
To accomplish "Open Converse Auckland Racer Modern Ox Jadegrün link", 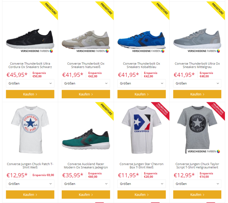I will [x=86, y=166].
